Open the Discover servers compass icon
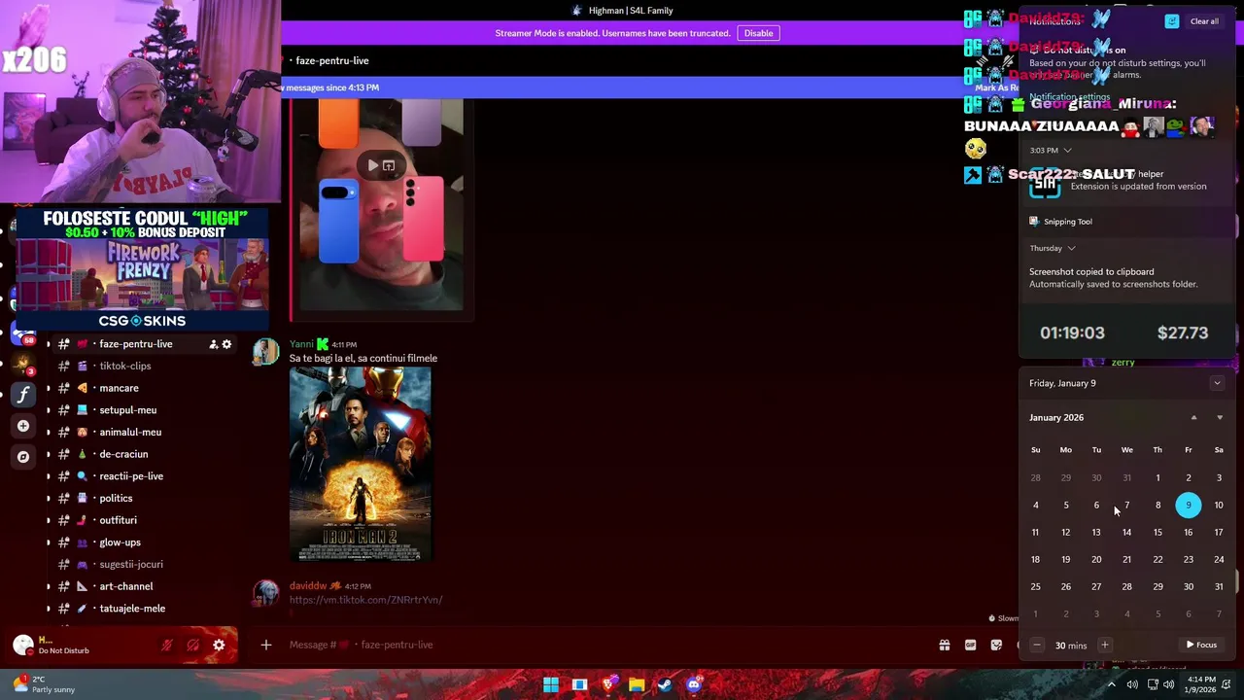Image resolution: width=1244 pixels, height=700 pixels. coord(23,456)
